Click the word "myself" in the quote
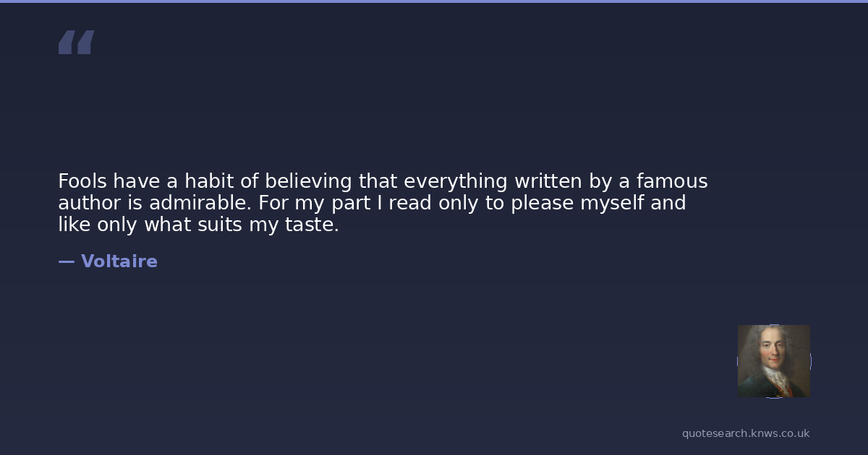 (x=611, y=203)
